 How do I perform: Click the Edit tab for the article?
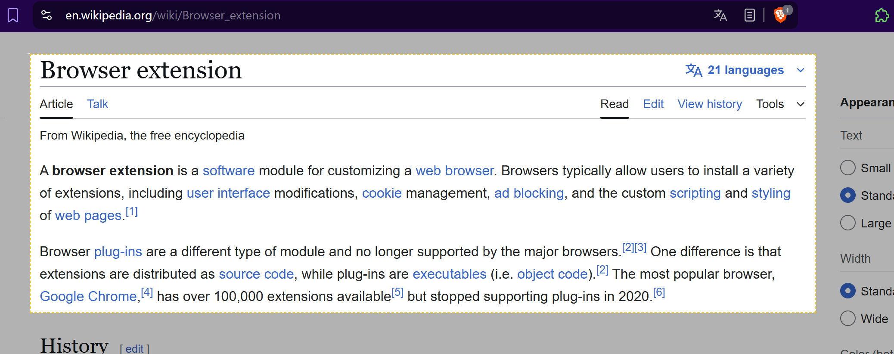click(653, 104)
